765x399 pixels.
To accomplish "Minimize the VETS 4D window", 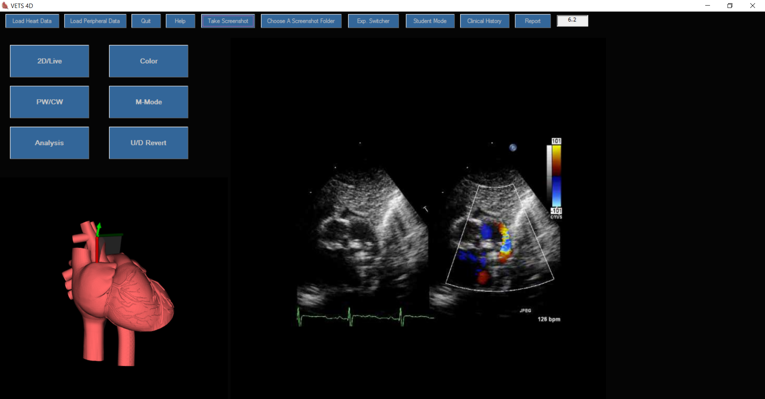I will pyautogui.click(x=708, y=6).
